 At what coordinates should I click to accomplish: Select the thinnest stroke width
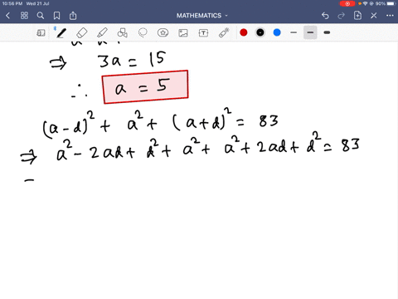pyautogui.click(x=294, y=32)
